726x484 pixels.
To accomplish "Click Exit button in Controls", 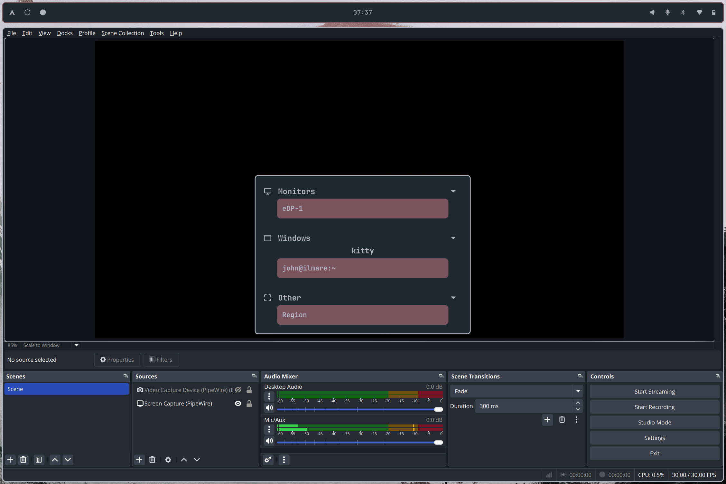I will pyautogui.click(x=655, y=453).
